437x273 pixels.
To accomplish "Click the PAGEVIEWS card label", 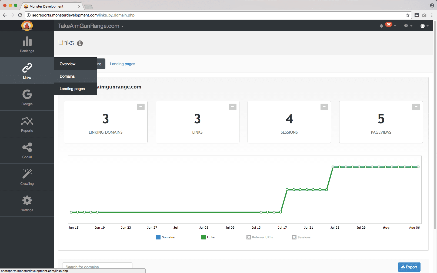I will point(381,132).
